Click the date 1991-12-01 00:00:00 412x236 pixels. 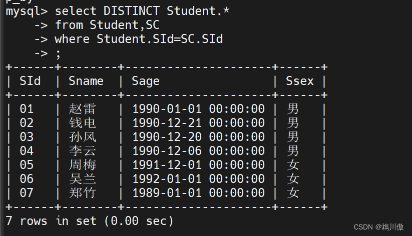point(198,164)
